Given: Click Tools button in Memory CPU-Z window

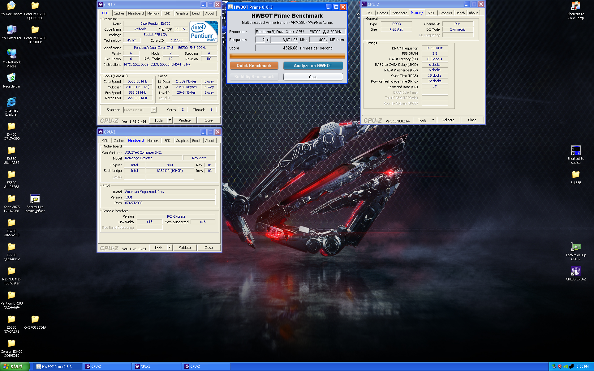Looking at the screenshot, I should click(x=422, y=120).
